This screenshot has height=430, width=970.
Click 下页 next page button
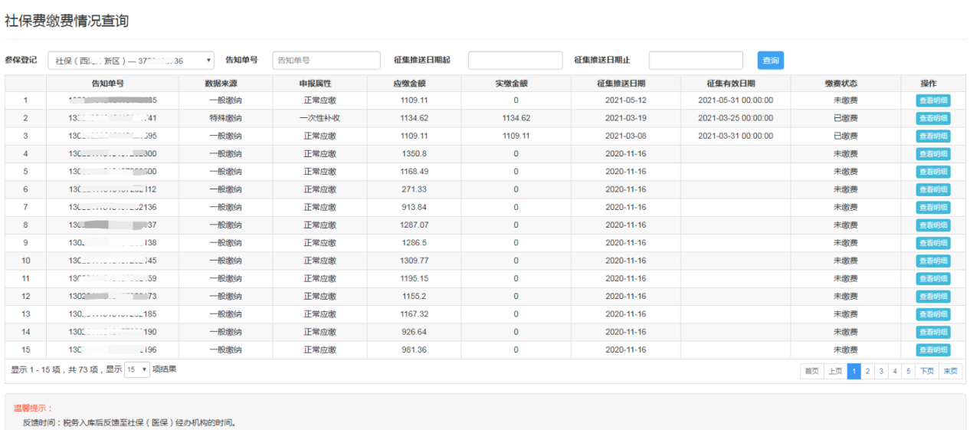coord(926,371)
